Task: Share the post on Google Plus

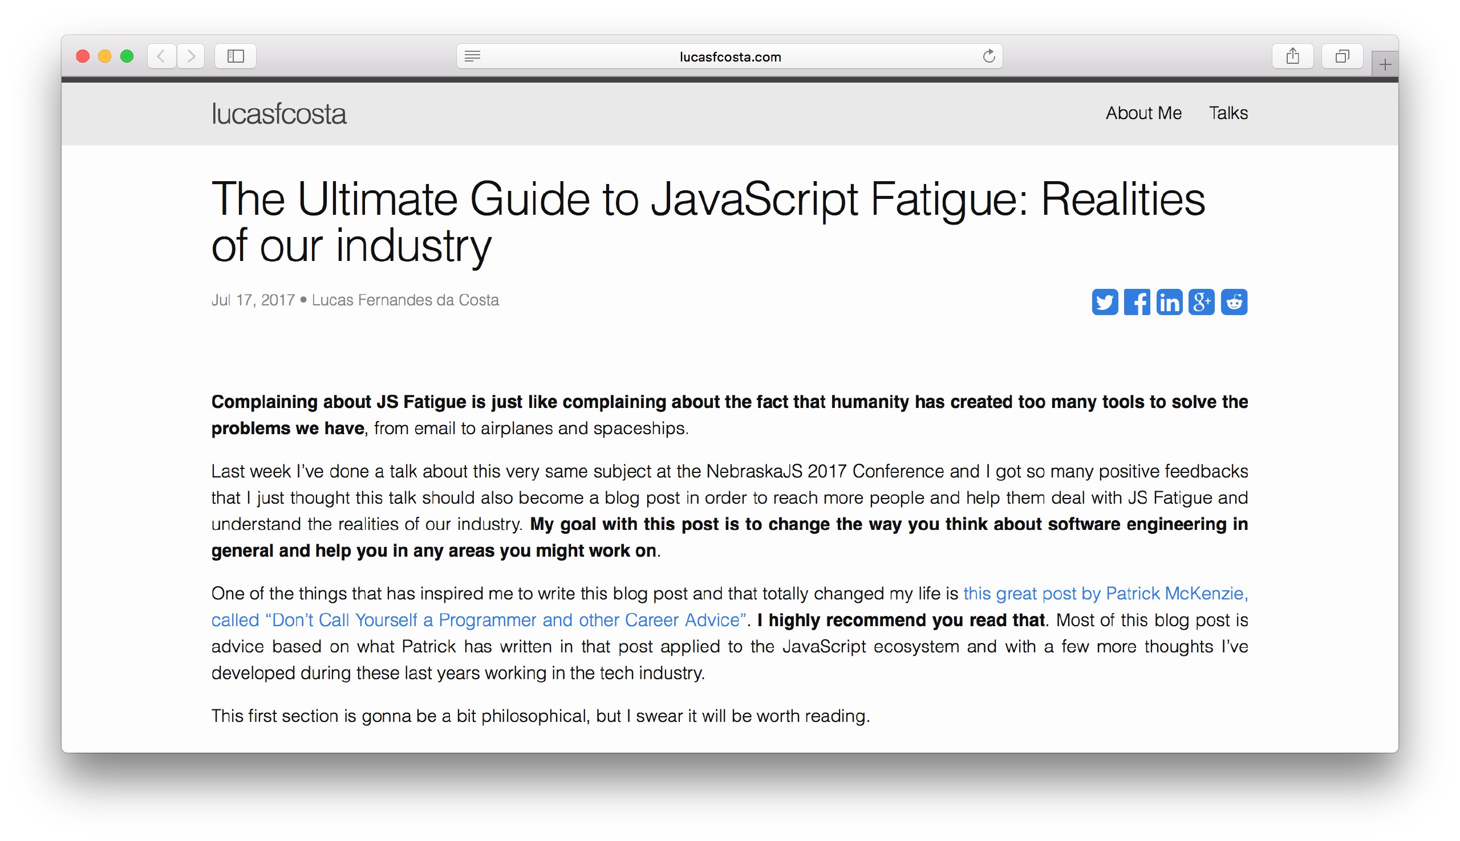Action: [1202, 302]
